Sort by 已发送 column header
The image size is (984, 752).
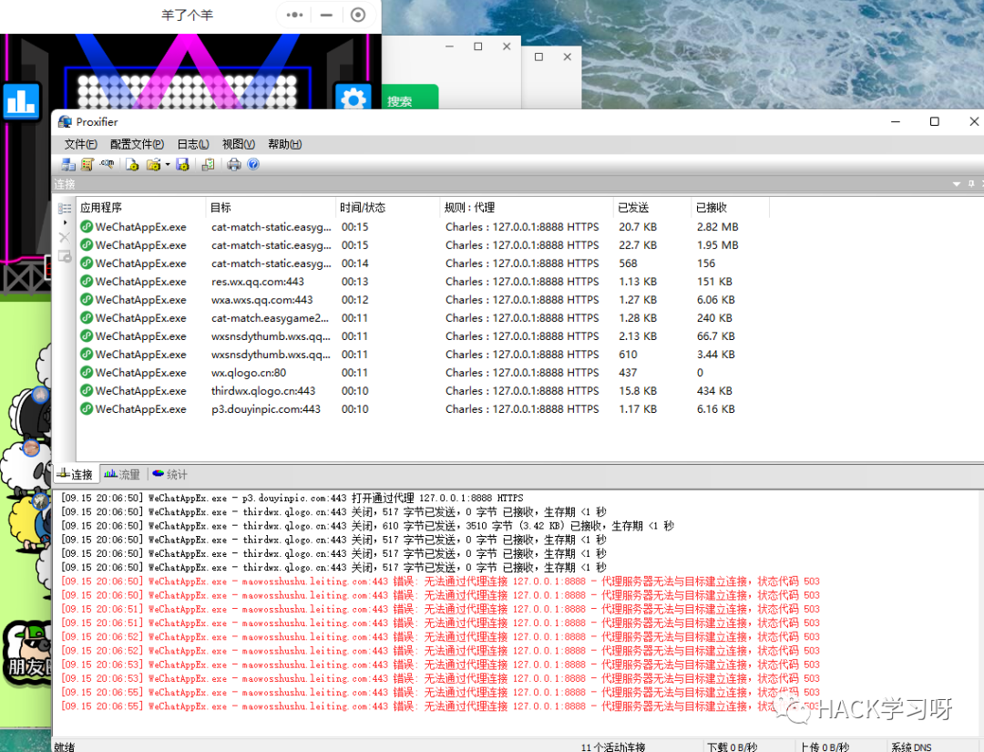coord(652,208)
